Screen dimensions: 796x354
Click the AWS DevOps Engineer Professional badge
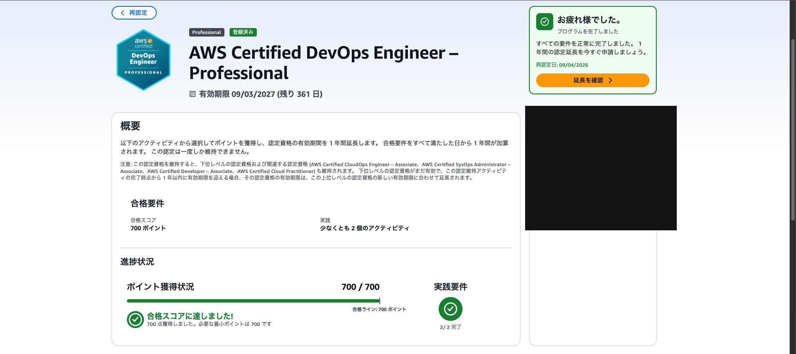pos(144,60)
